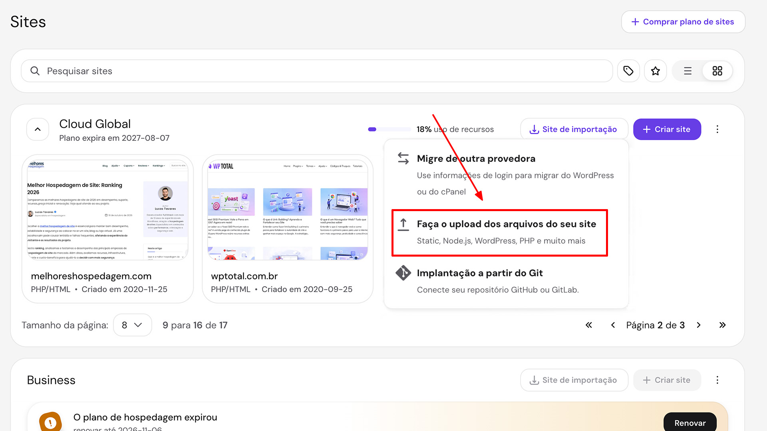Click melhoreshospedagem.com site name
This screenshot has height=431, width=767.
coord(91,276)
